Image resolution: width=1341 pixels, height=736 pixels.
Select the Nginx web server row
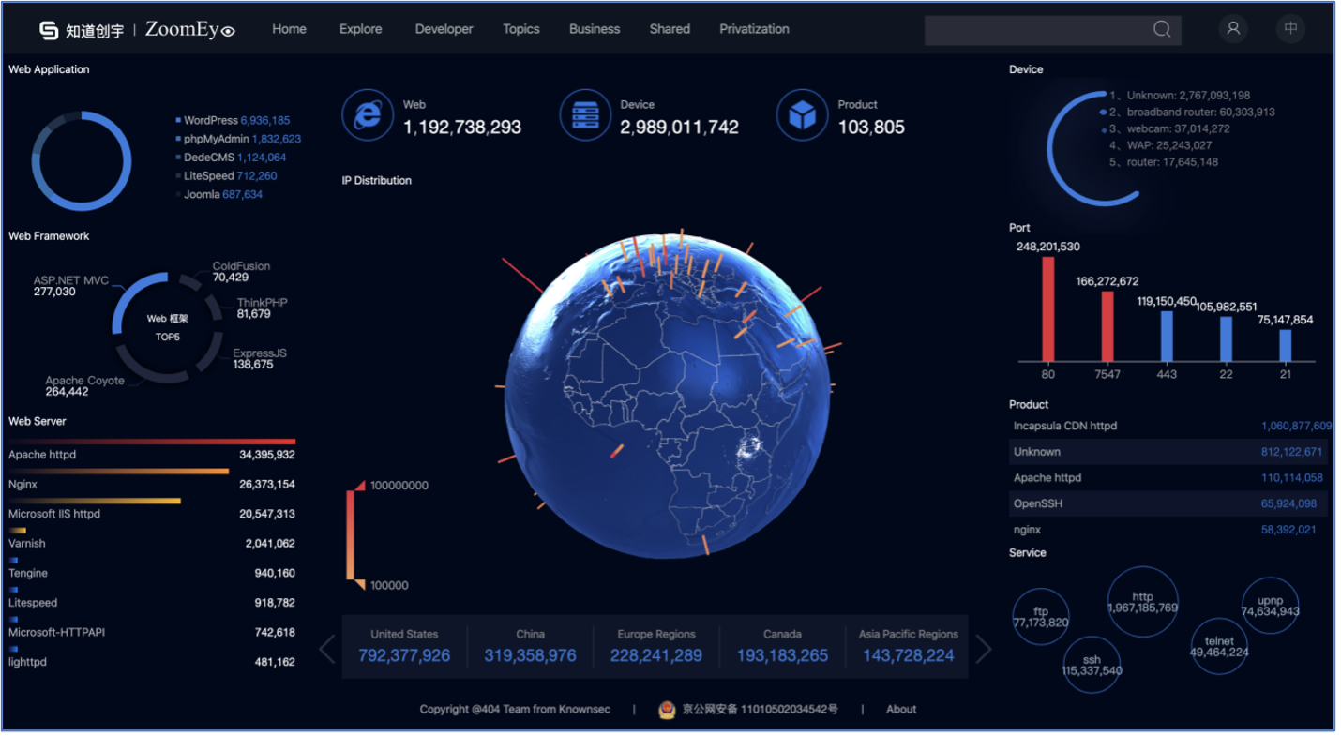[x=152, y=478]
